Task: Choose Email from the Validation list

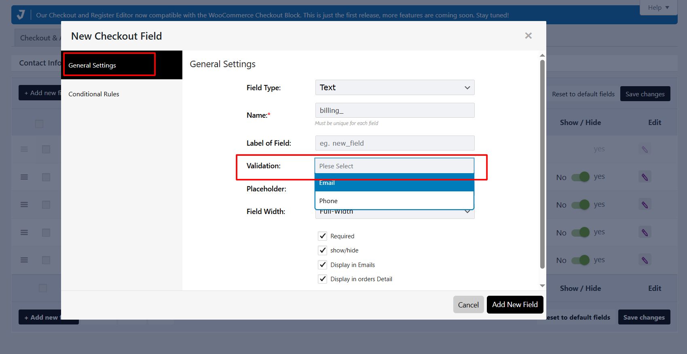Action: (394, 183)
